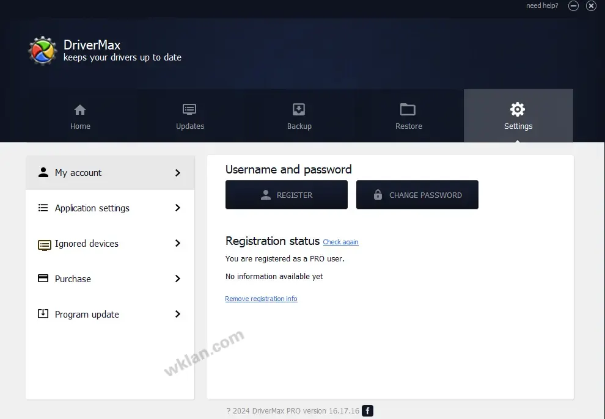
Task: Expand the Application settings chevron
Action: (178, 208)
